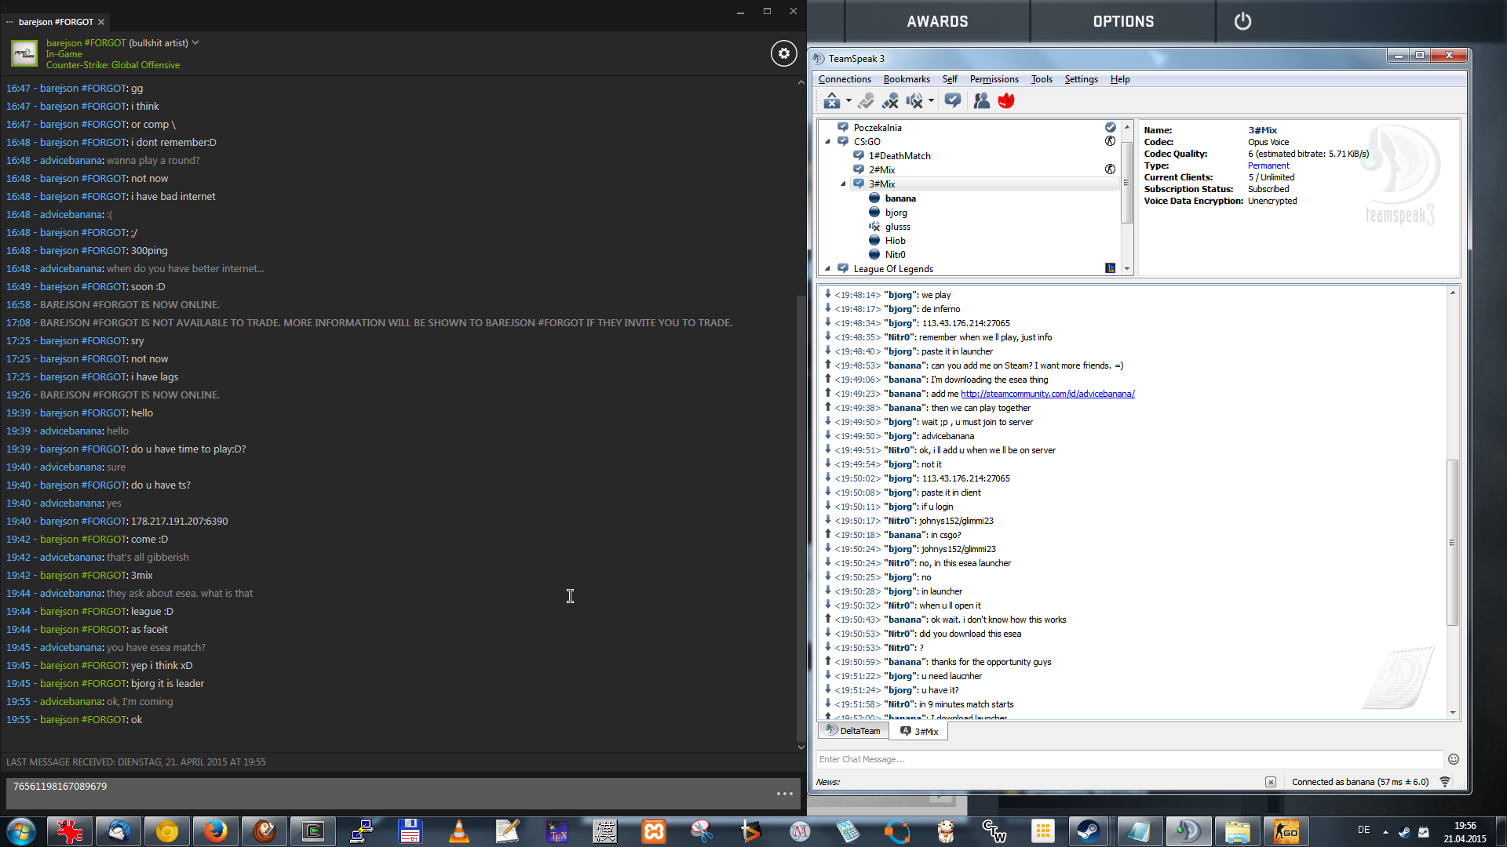The height and width of the screenshot is (847, 1507).
Task: Open the Bookmarks menu
Action: (x=906, y=79)
